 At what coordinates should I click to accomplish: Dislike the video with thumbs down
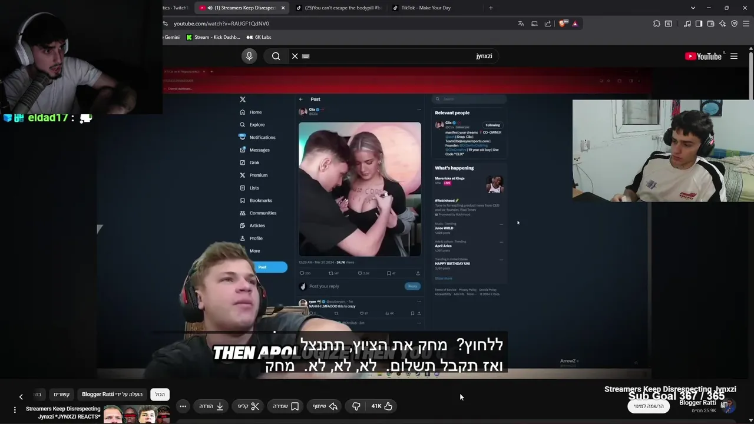coord(356,406)
